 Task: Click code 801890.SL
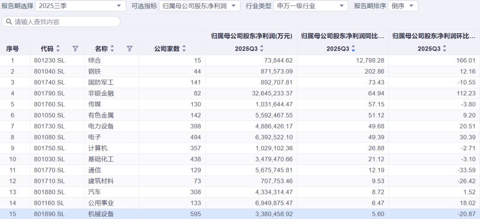(x=49, y=215)
